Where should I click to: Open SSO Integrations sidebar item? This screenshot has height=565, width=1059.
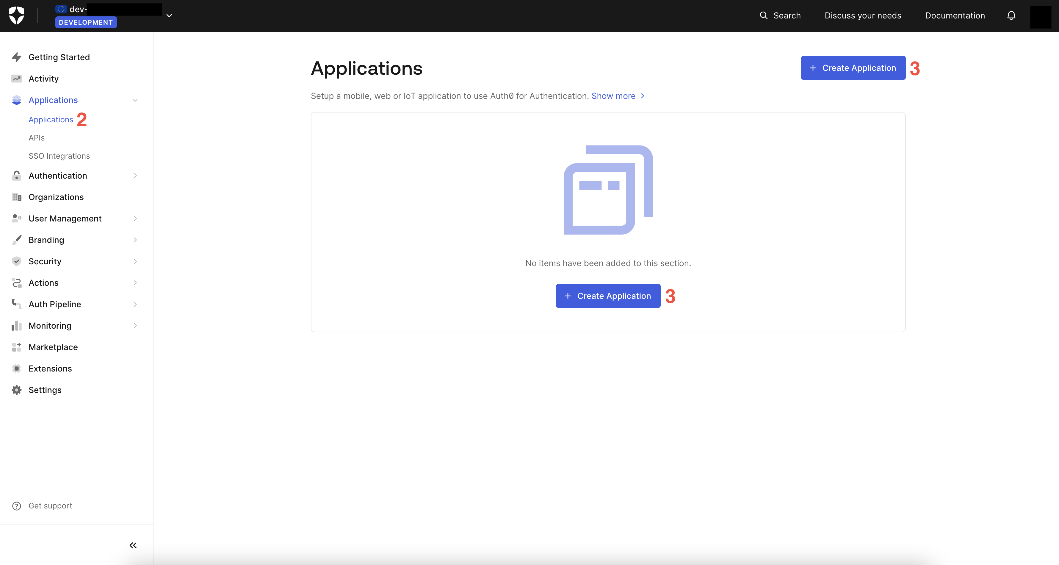tap(59, 156)
